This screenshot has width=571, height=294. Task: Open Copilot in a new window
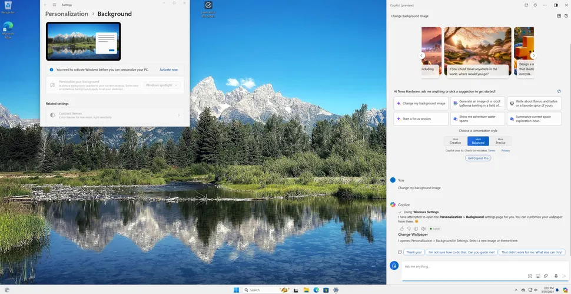[526, 5]
